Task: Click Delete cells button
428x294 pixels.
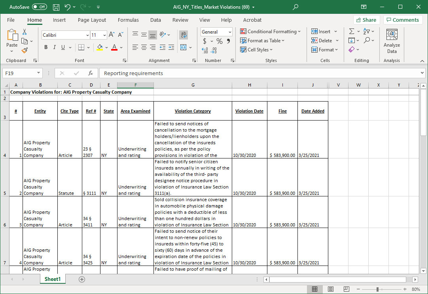Action: click(325, 40)
